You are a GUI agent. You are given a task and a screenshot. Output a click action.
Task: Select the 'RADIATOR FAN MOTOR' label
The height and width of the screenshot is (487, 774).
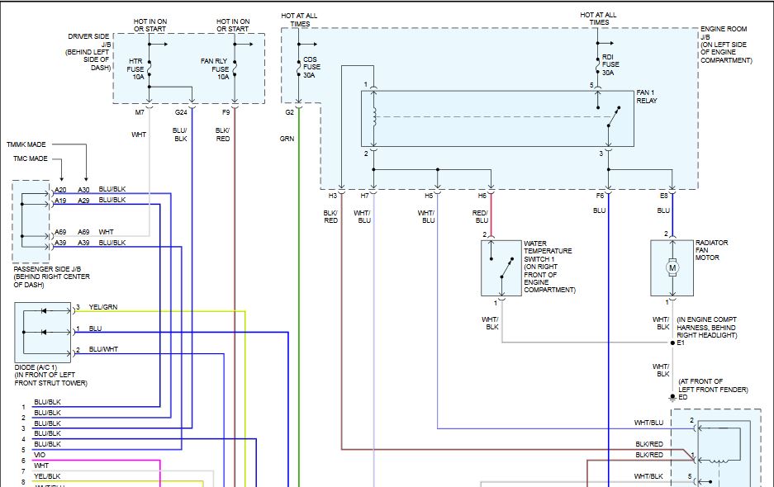pyautogui.click(x=711, y=250)
